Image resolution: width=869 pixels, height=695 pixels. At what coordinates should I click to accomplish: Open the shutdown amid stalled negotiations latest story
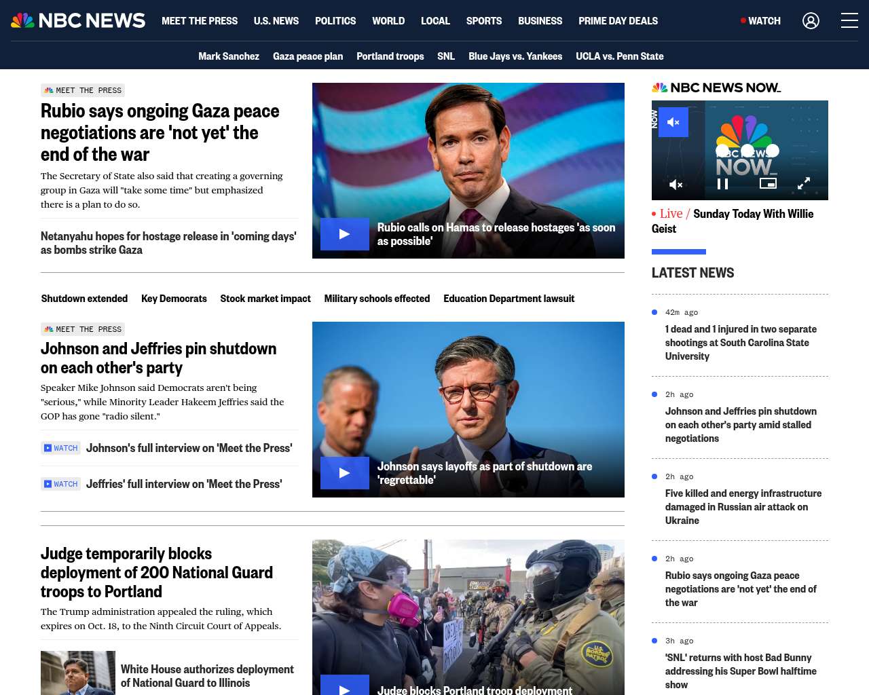[741, 425]
